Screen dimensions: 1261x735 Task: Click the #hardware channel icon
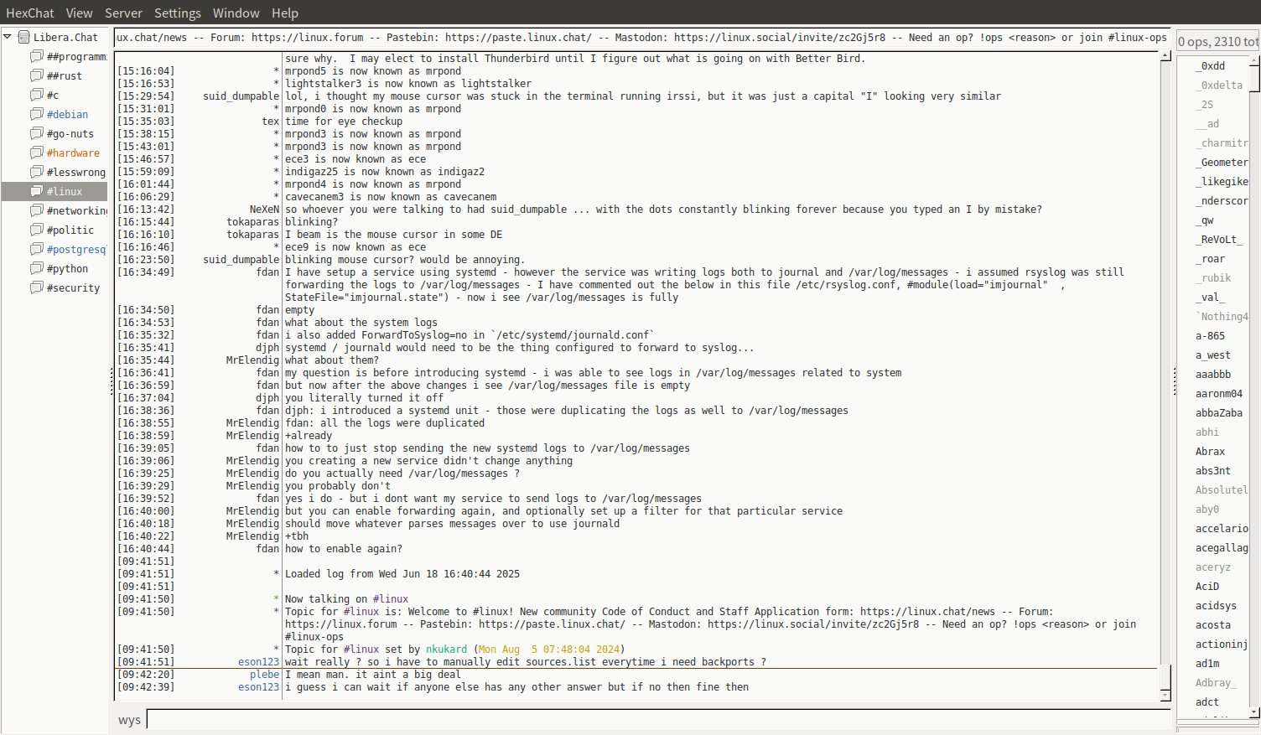(37, 153)
